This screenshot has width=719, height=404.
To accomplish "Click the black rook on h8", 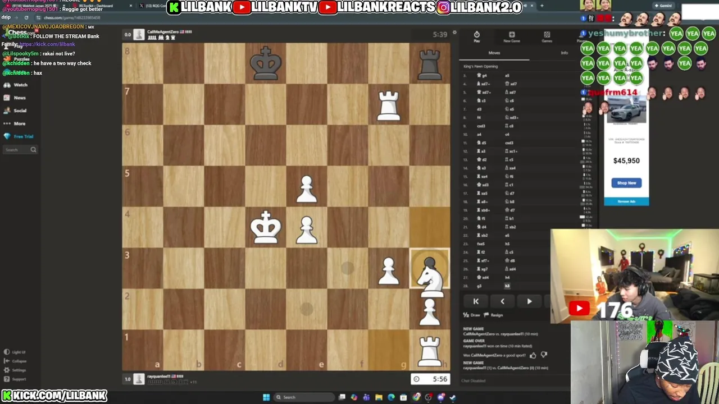I will (430, 64).
